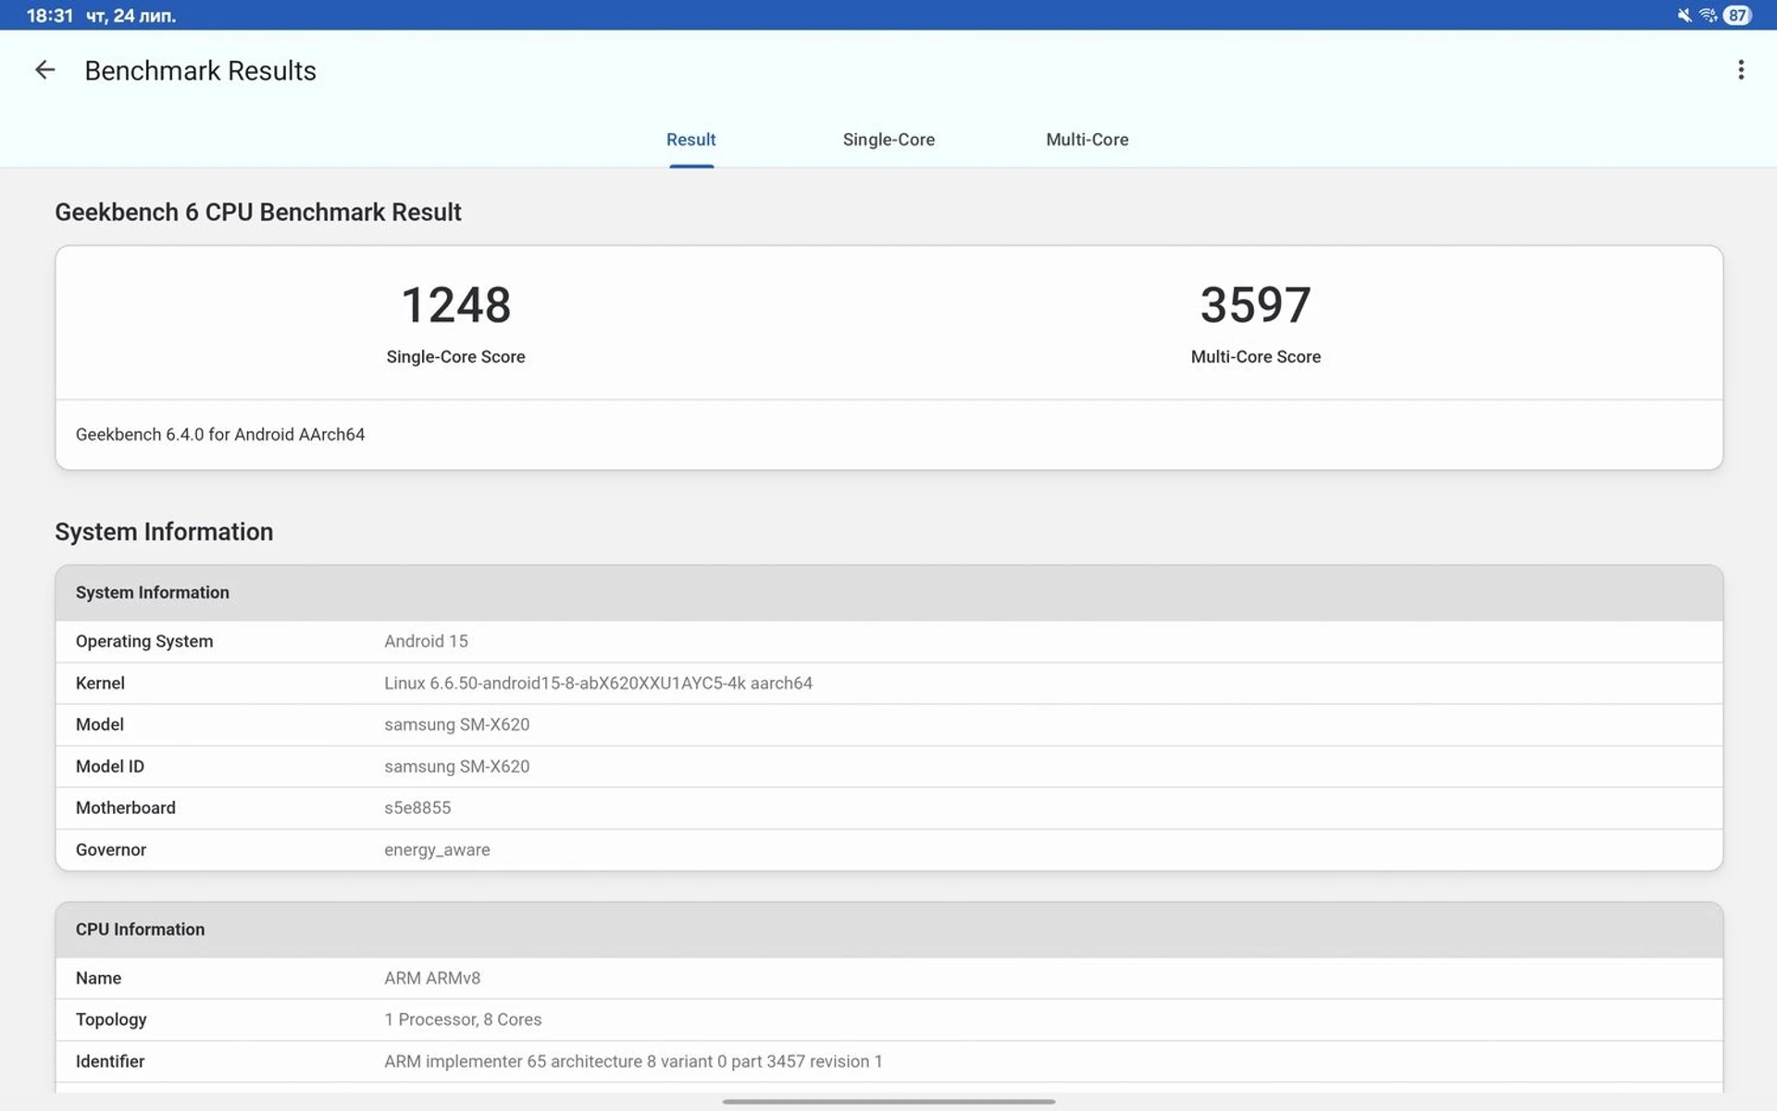Tap the large System Information section heading
The image size is (1777, 1111).
pos(164,532)
